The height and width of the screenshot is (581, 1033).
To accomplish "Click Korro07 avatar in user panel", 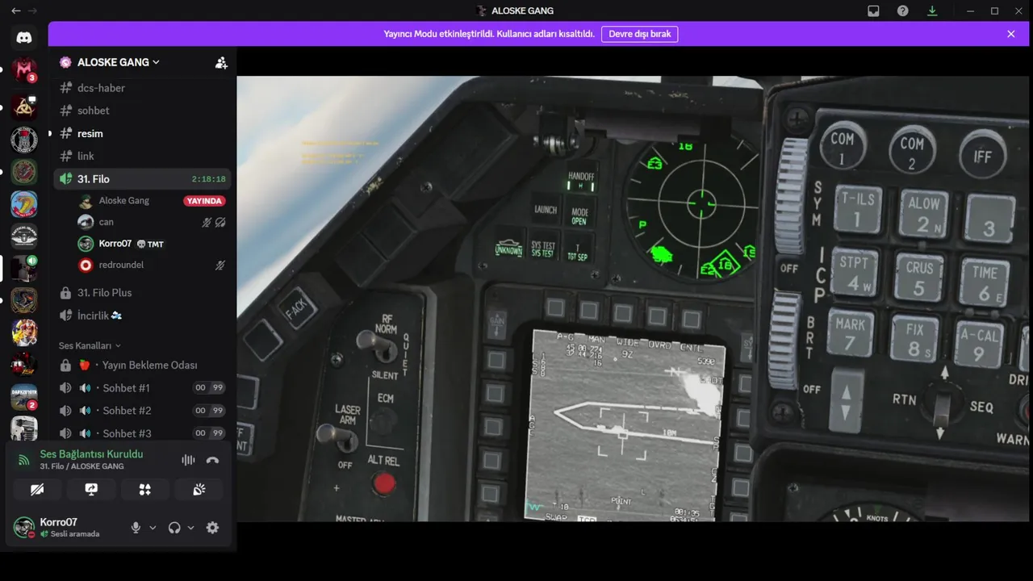I will coord(24,528).
